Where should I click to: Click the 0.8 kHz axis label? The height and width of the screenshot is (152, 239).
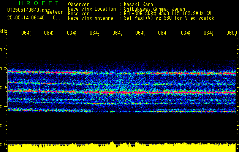tap(3, 106)
